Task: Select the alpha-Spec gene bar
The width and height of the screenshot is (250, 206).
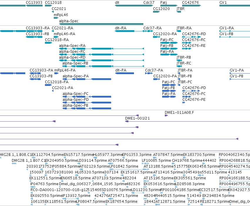Action: point(101,24)
